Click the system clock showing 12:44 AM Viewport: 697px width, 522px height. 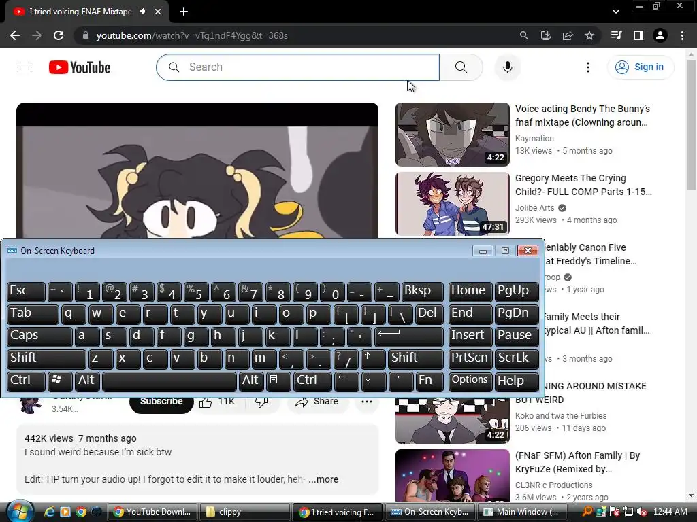point(670,512)
